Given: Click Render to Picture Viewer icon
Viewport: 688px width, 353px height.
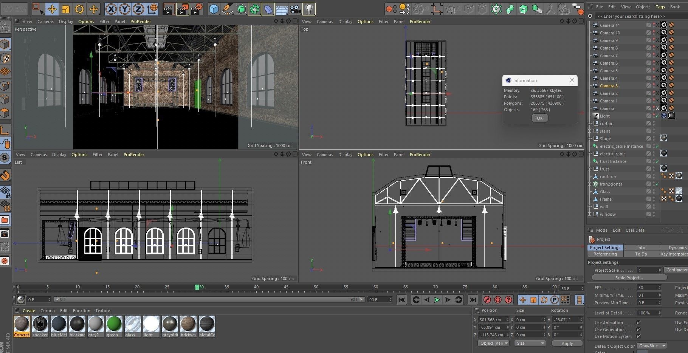Looking at the screenshot, I should [x=183, y=9].
